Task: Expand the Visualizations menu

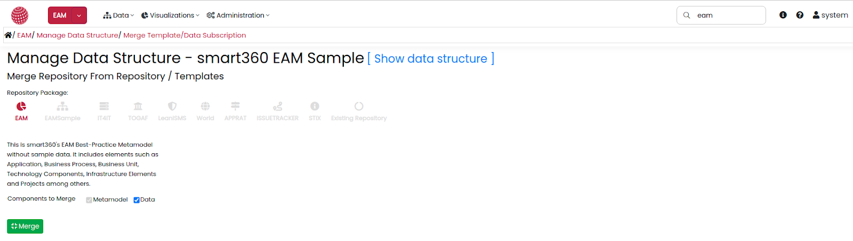Action: coord(170,15)
